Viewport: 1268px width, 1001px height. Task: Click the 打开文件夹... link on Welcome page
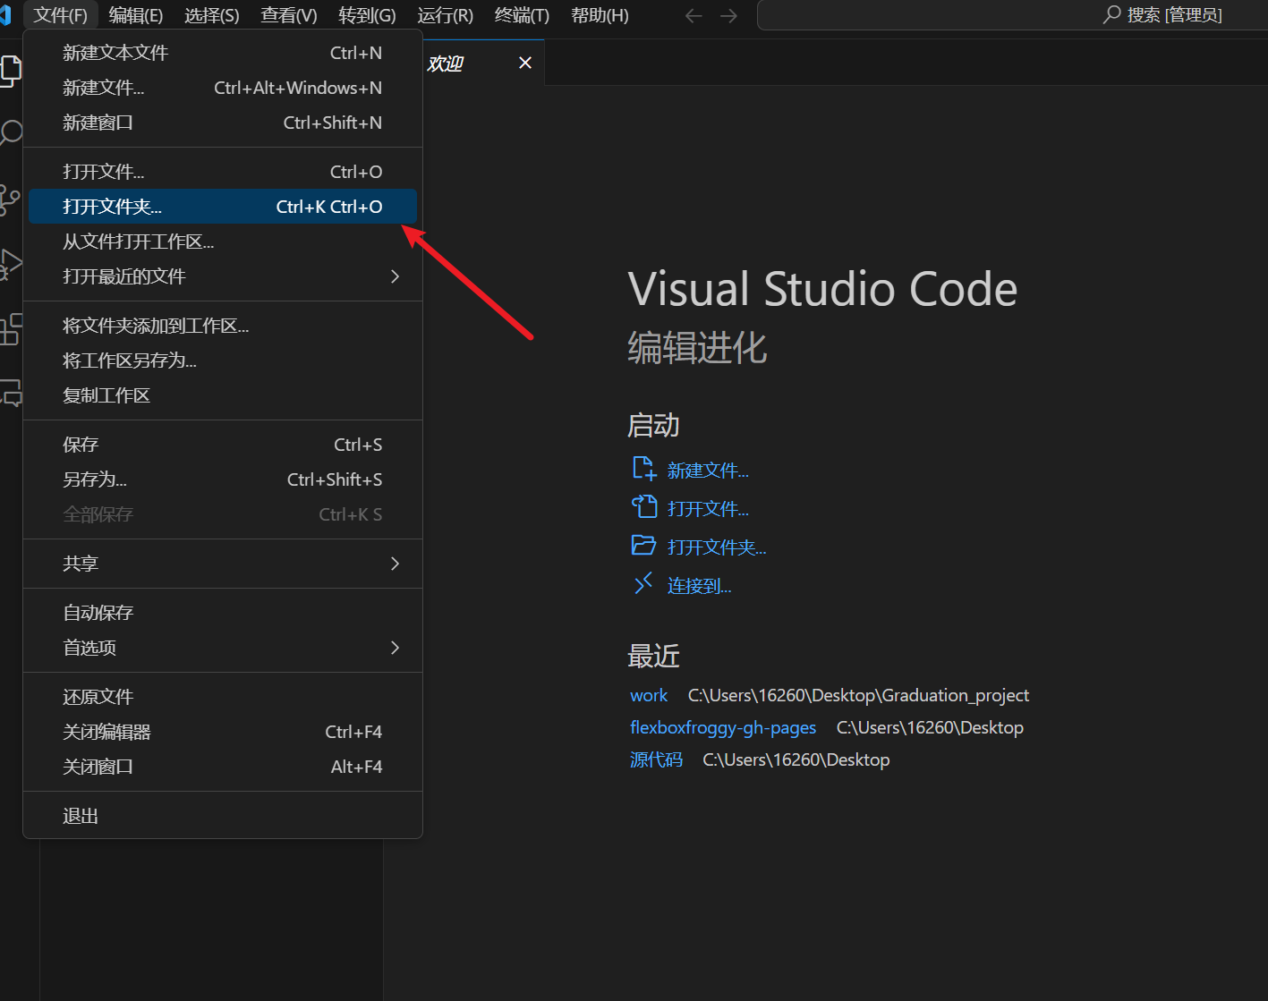[717, 547]
